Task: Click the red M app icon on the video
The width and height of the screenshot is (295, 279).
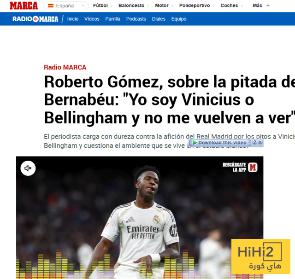Action: 253,167
